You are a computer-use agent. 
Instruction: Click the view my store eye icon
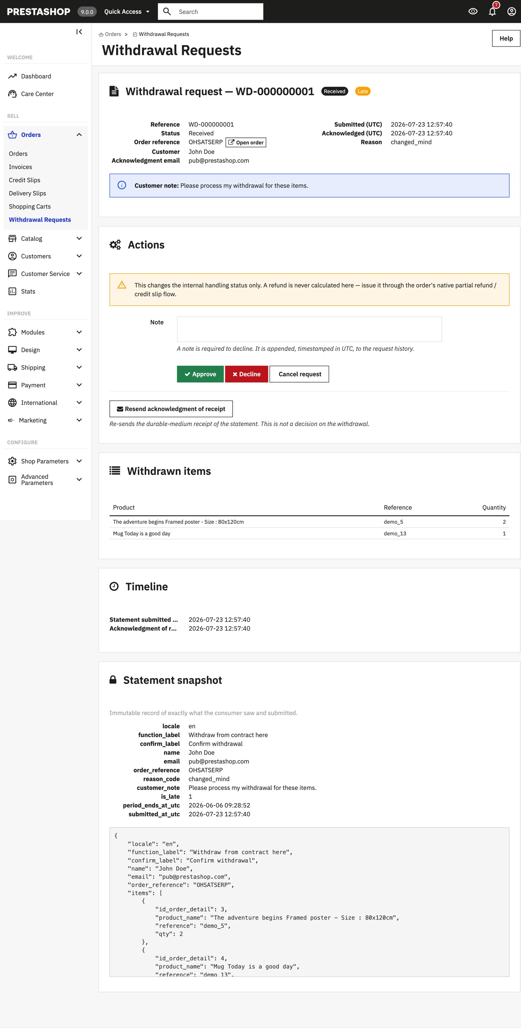473,12
